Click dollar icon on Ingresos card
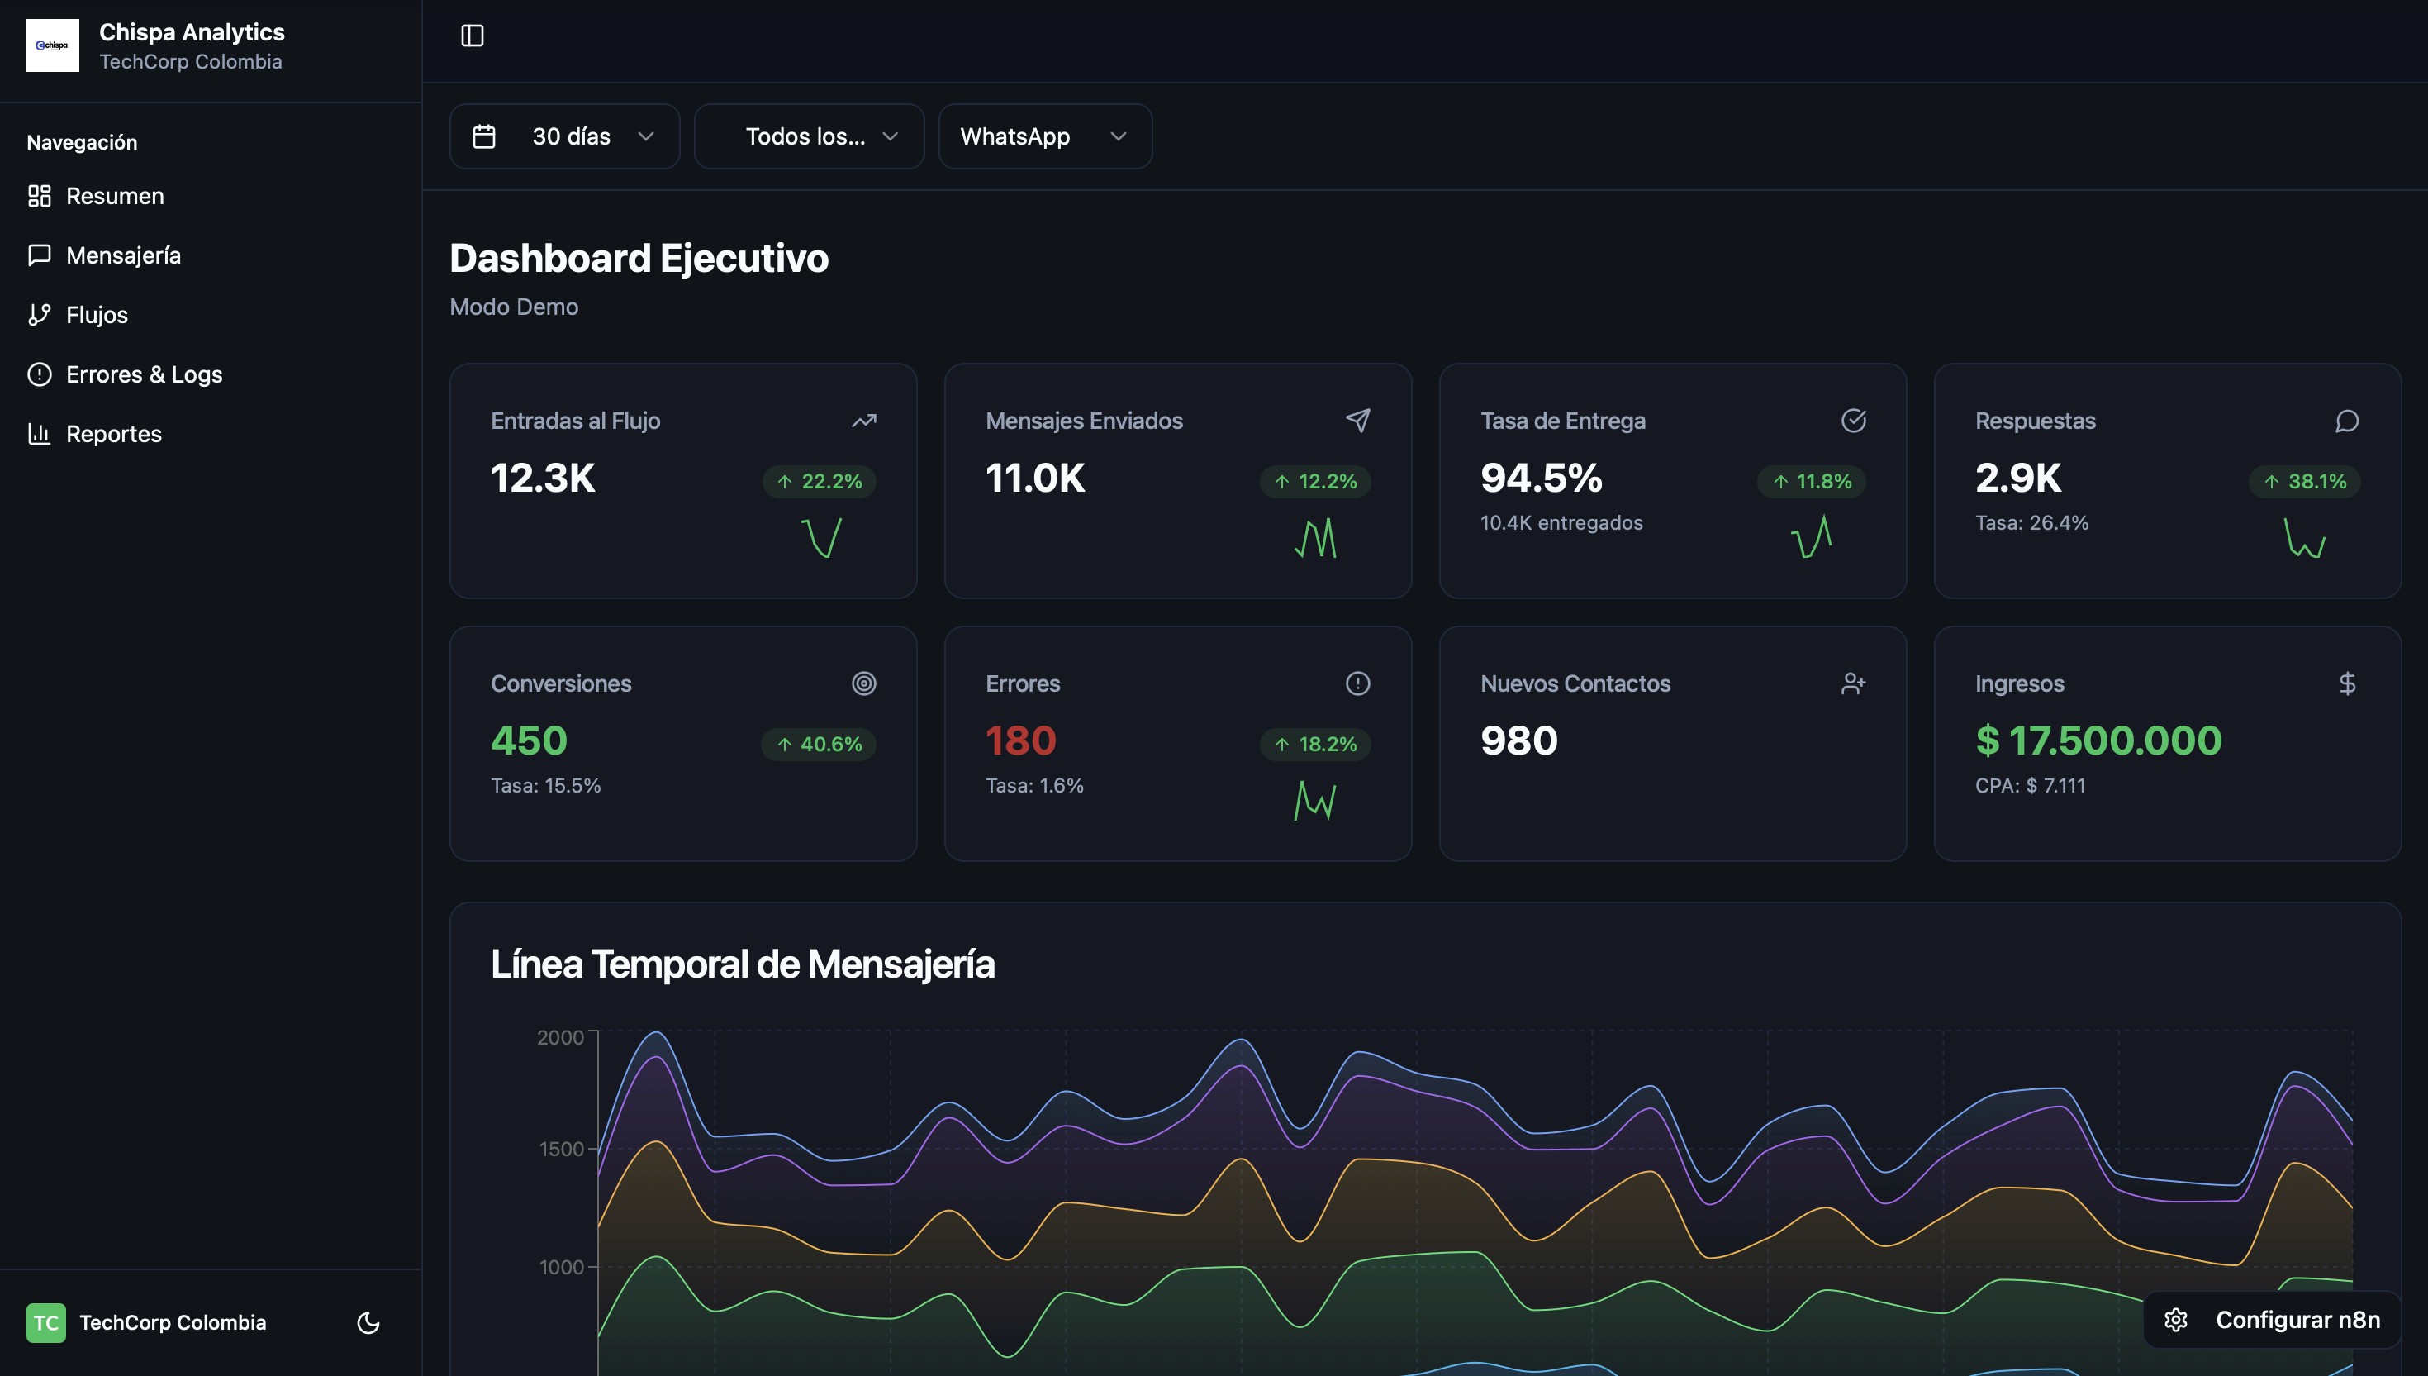 [2347, 683]
